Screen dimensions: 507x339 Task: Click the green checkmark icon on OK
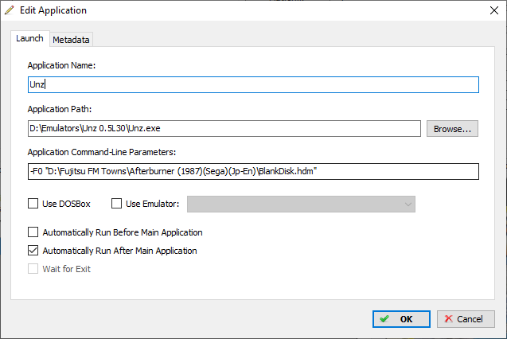(384, 319)
